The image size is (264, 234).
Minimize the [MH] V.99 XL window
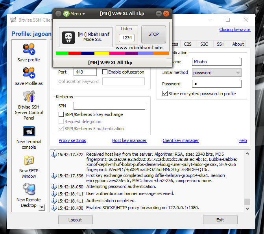tap(159, 13)
